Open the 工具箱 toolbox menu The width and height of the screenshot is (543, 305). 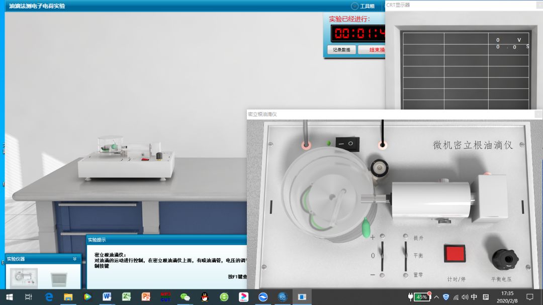click(x=363, y=6)
